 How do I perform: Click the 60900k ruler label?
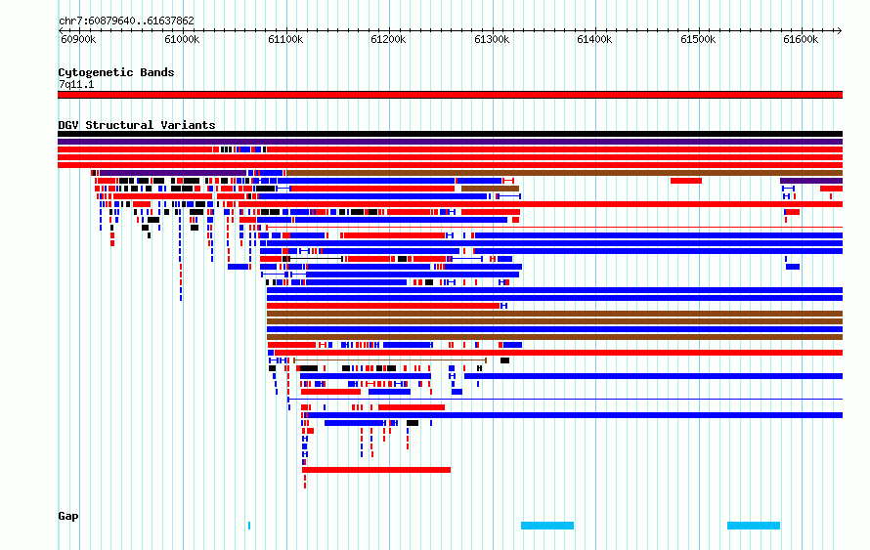coord(78,39)
